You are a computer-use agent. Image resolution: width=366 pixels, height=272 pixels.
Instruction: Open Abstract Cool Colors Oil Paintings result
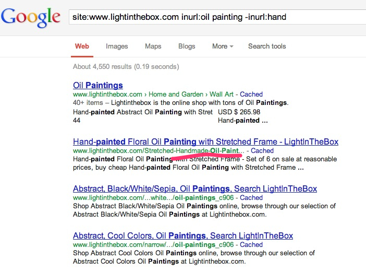182,235
